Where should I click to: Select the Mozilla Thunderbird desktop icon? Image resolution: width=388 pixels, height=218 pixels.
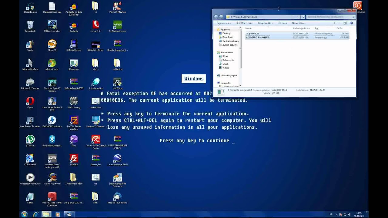117,198
